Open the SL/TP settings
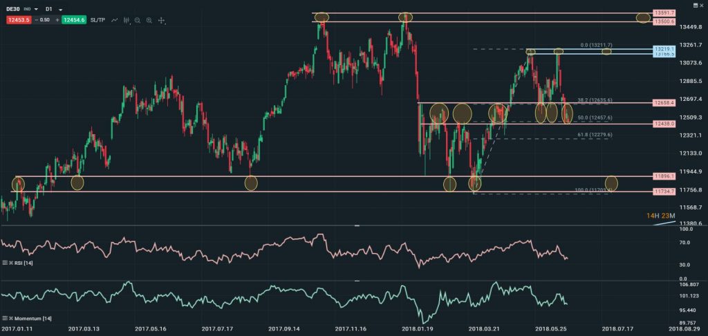Screen dimensions: 708x336 (97, 20)
